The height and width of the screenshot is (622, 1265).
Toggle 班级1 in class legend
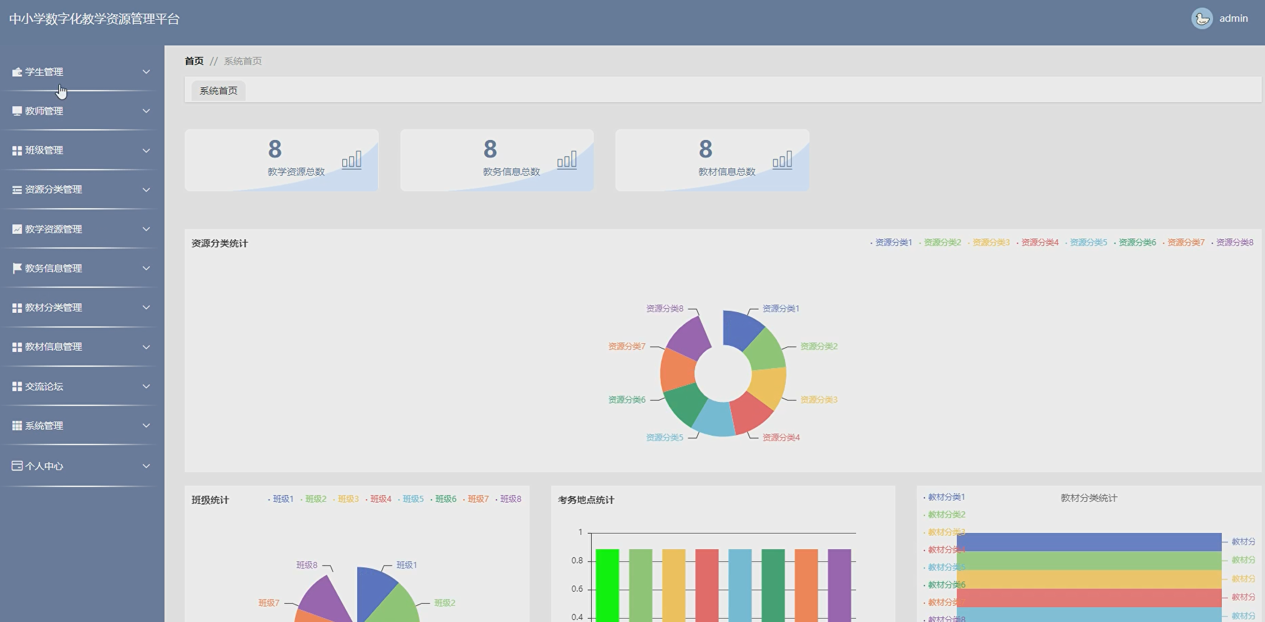pos(281,499)
